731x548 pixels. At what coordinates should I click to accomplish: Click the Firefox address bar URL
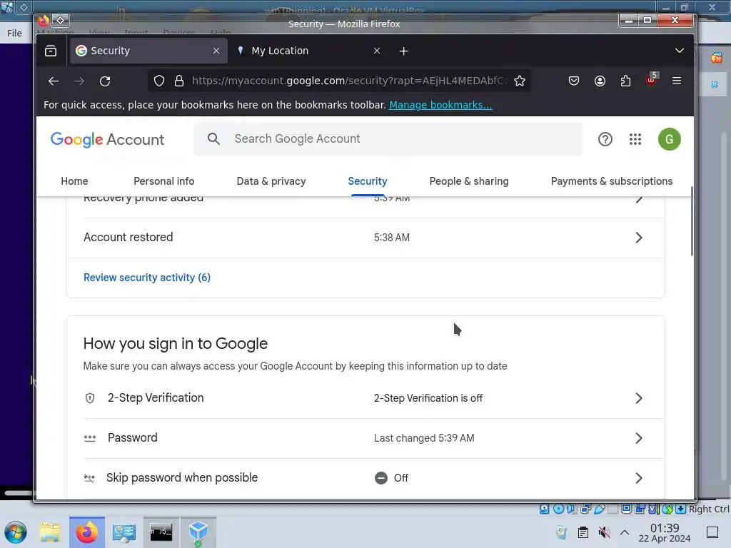[348, 81]
